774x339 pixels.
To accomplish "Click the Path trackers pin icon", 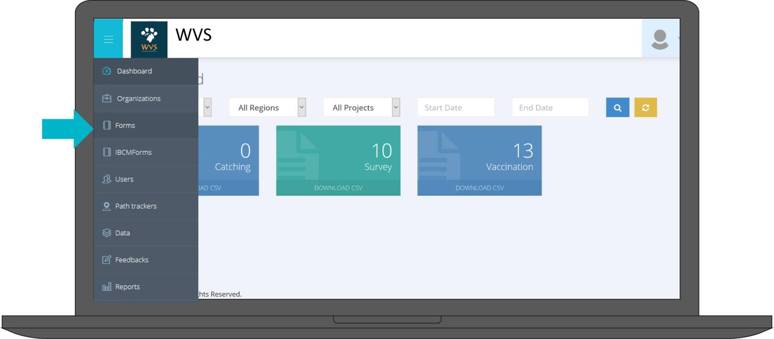I will pyautogui.click(x=107, y=206).
